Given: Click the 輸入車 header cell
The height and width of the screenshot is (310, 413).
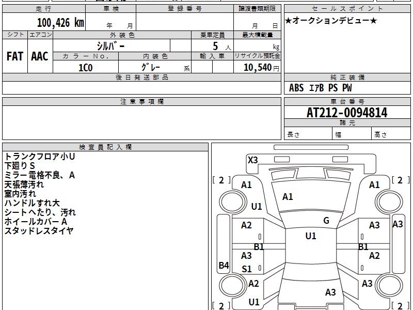Looking at the screenshot, I should point(212,56).
